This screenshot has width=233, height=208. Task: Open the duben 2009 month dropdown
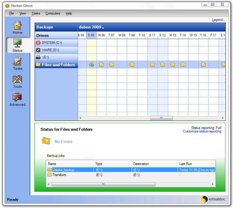(x=91, y=27)
